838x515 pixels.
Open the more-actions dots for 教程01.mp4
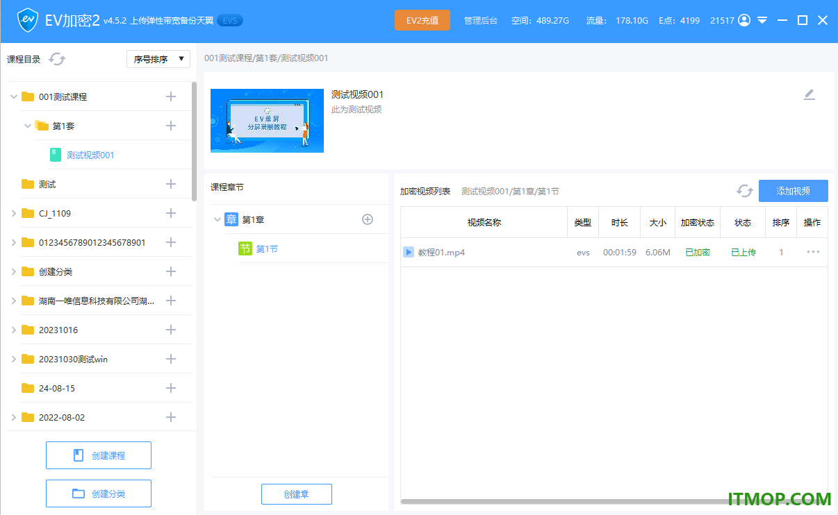tap(813, 252)
